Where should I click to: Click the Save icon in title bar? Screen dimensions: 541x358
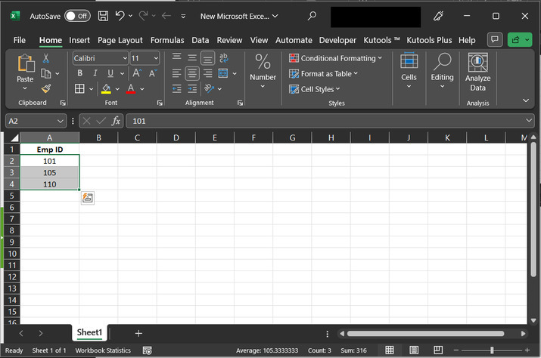pyautogui.click(x=103, y=16)
